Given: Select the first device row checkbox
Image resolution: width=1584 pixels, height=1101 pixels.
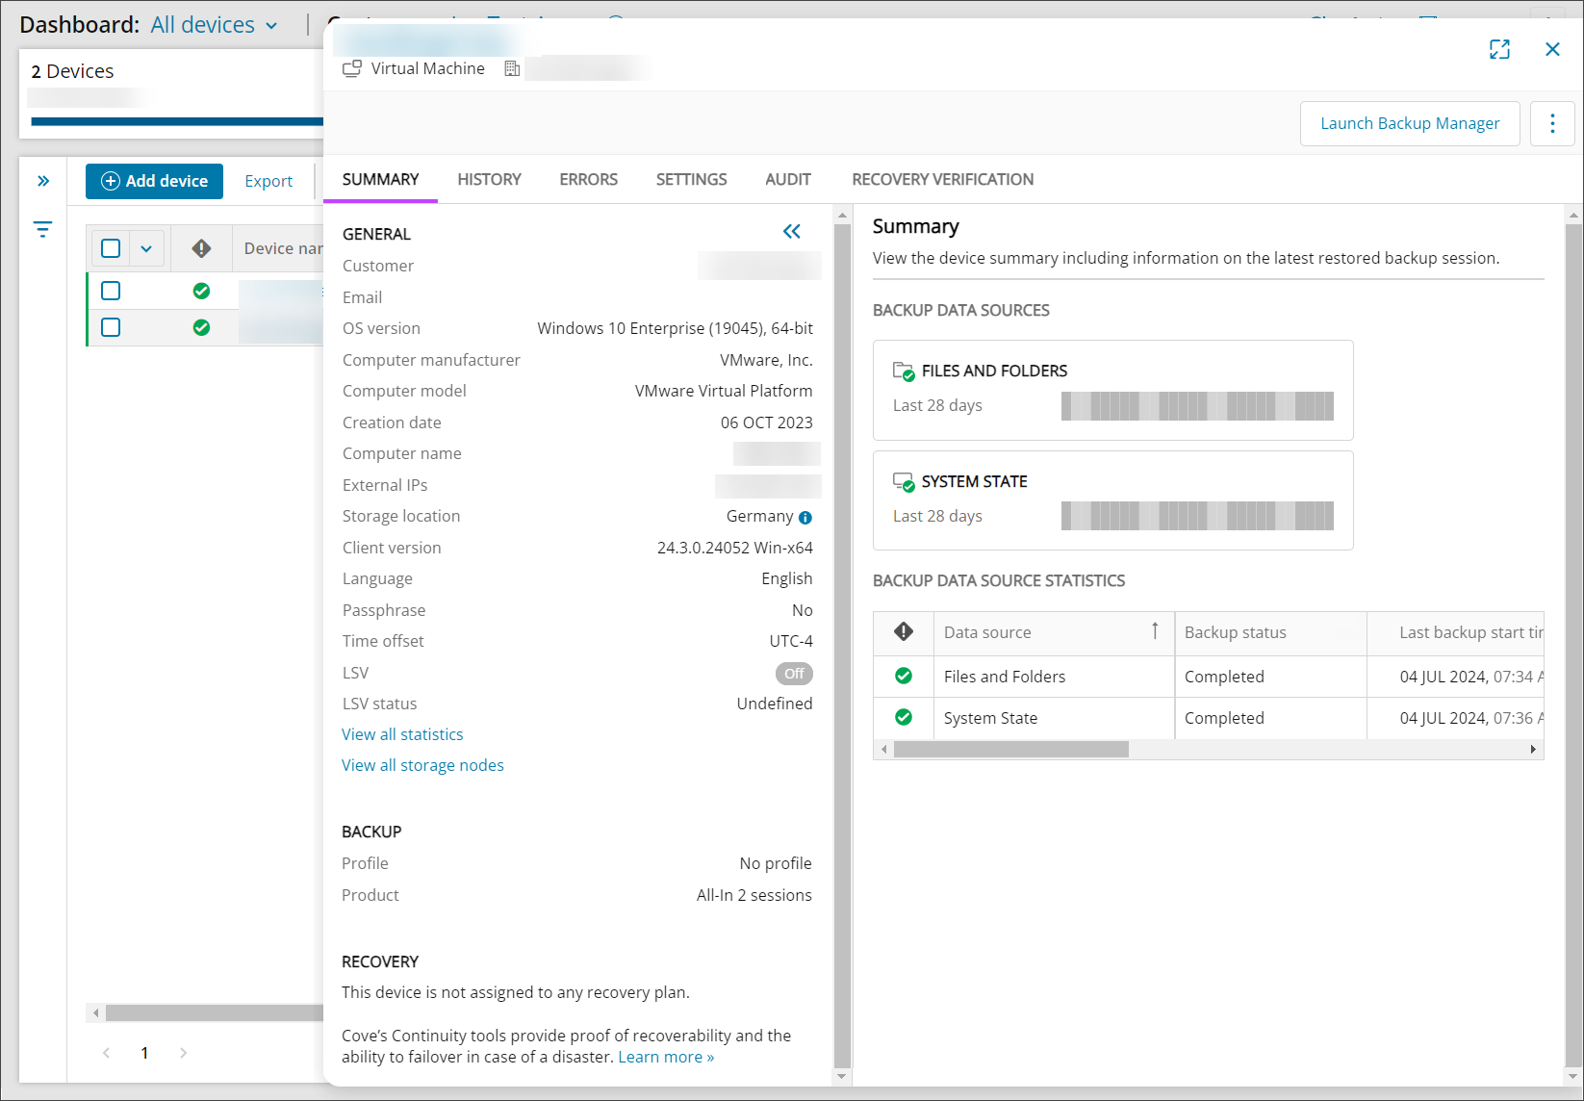Looking at the screenshot, I should [x=111, y=291].
